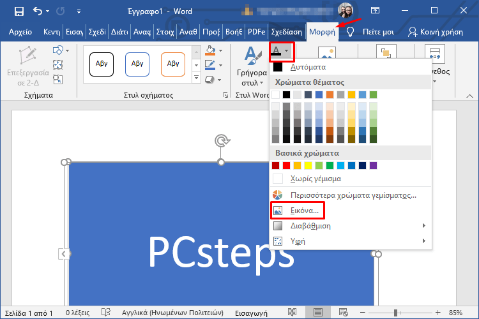
Task: Pick the white theme color swatch
Action: 275,94
